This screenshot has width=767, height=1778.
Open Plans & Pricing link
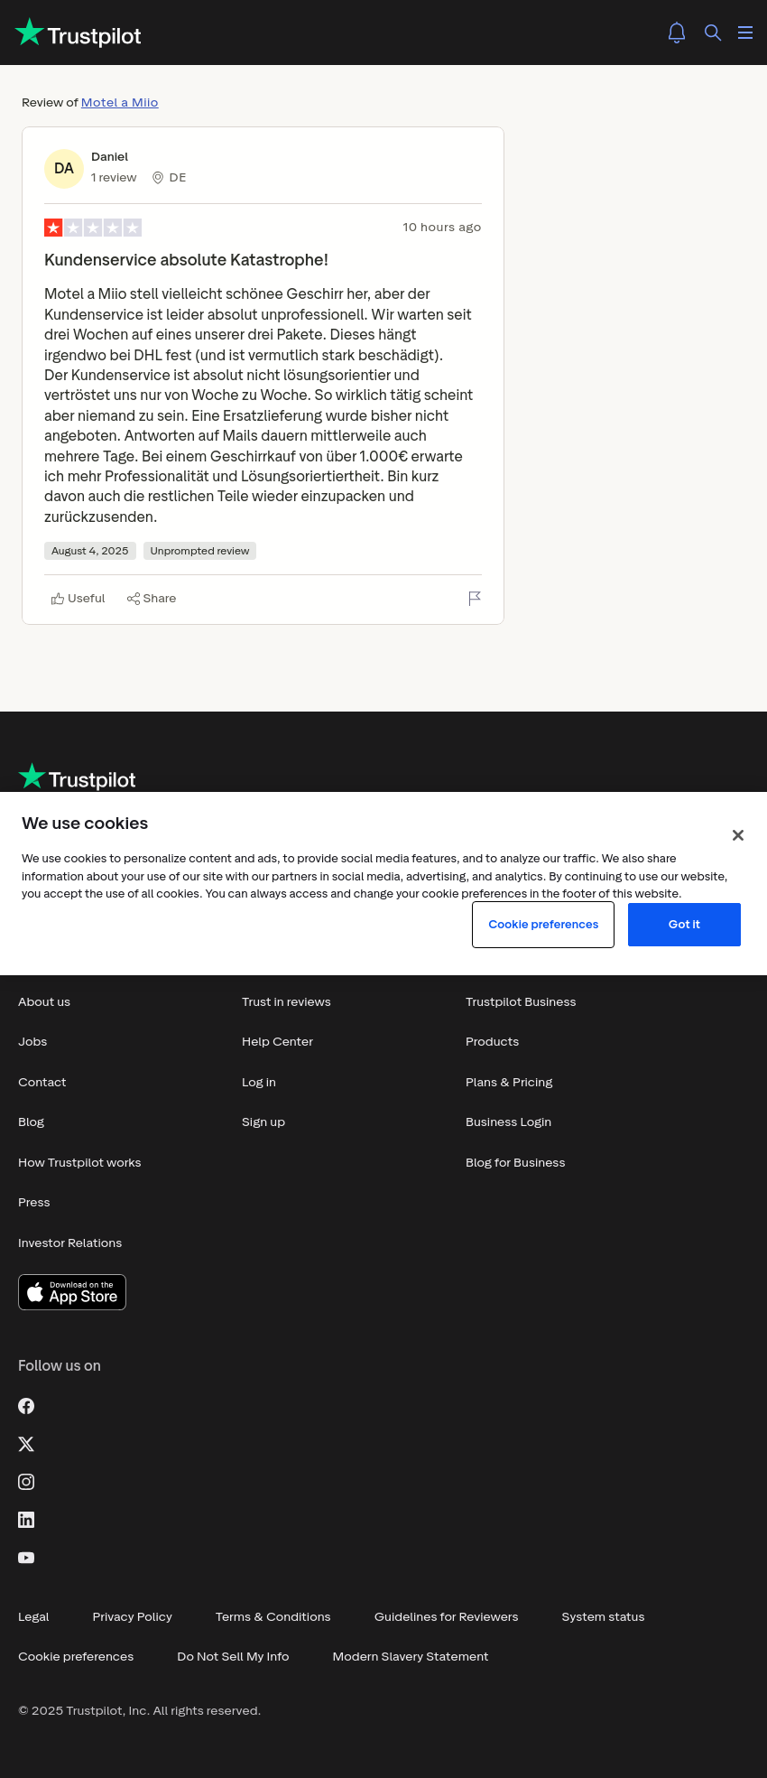click(509, 1083)
